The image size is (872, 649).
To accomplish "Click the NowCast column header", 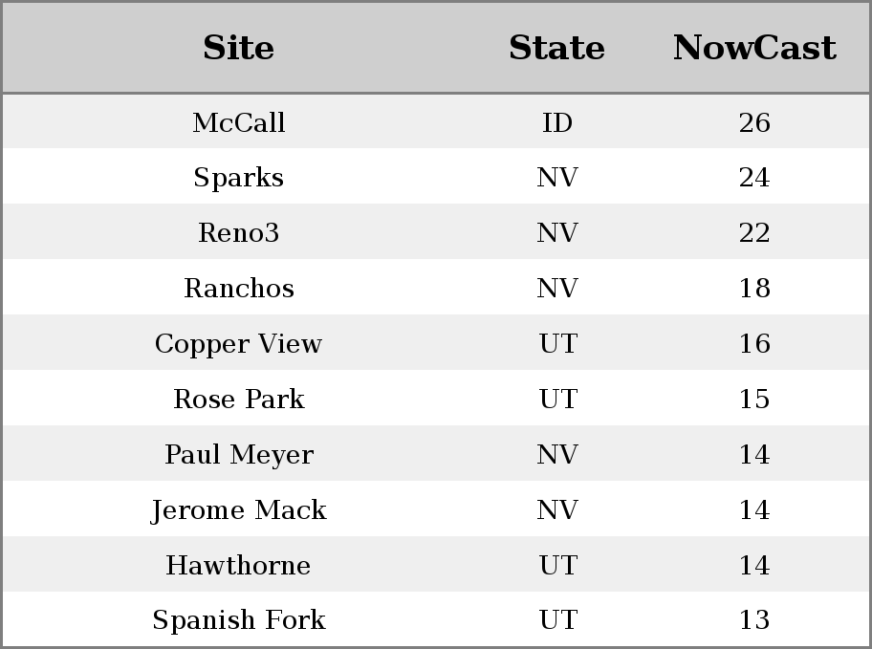I will click(754, 48).
